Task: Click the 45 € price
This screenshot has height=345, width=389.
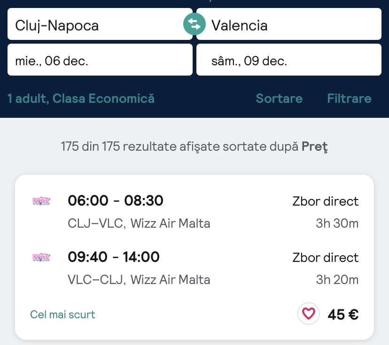Action: pos(343,314)
